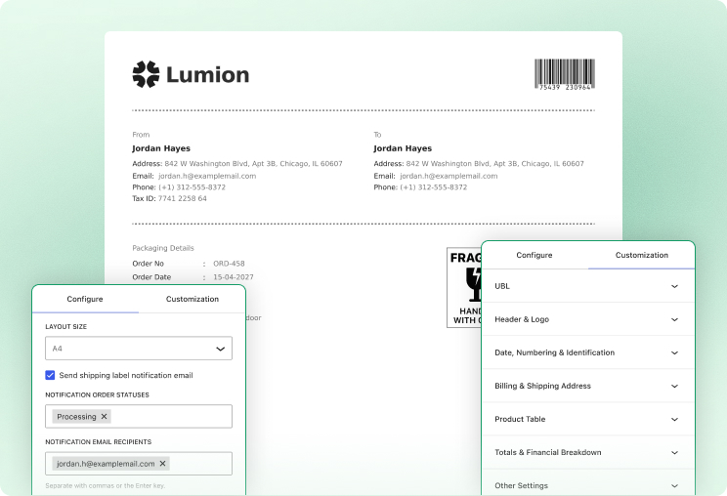Viewport: 727px width, 496px height.
Task: Click the To phone (+1) 312-555-8372
Action: (x=434, y=187)
